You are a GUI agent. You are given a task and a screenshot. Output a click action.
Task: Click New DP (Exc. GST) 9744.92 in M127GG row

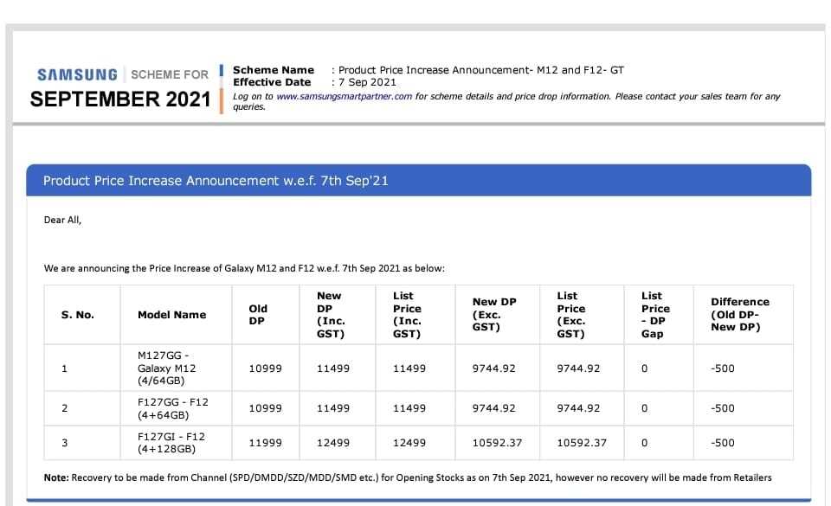pos(494,368)
